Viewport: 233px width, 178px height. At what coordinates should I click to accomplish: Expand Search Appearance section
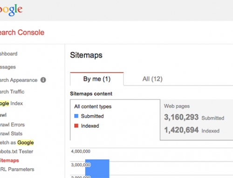(19, 80)
